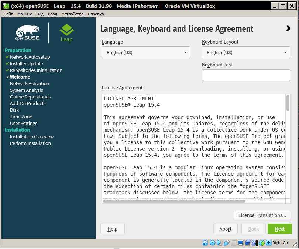Open the Устройства menu
The width and height of the screenshot is (299, 249).
[72, 14]
